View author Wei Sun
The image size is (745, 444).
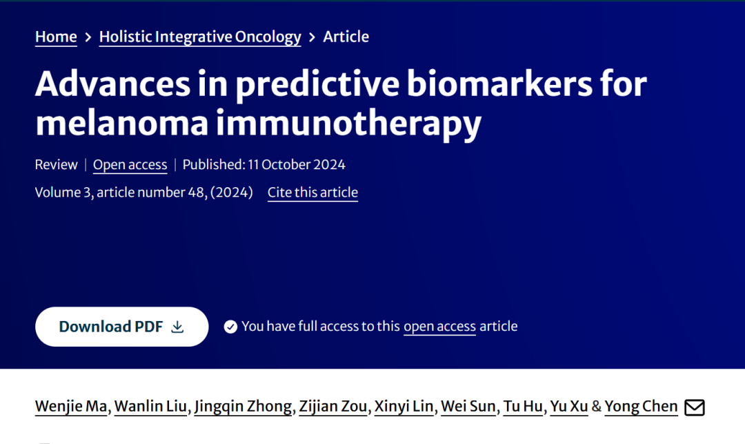coord(468,407)
